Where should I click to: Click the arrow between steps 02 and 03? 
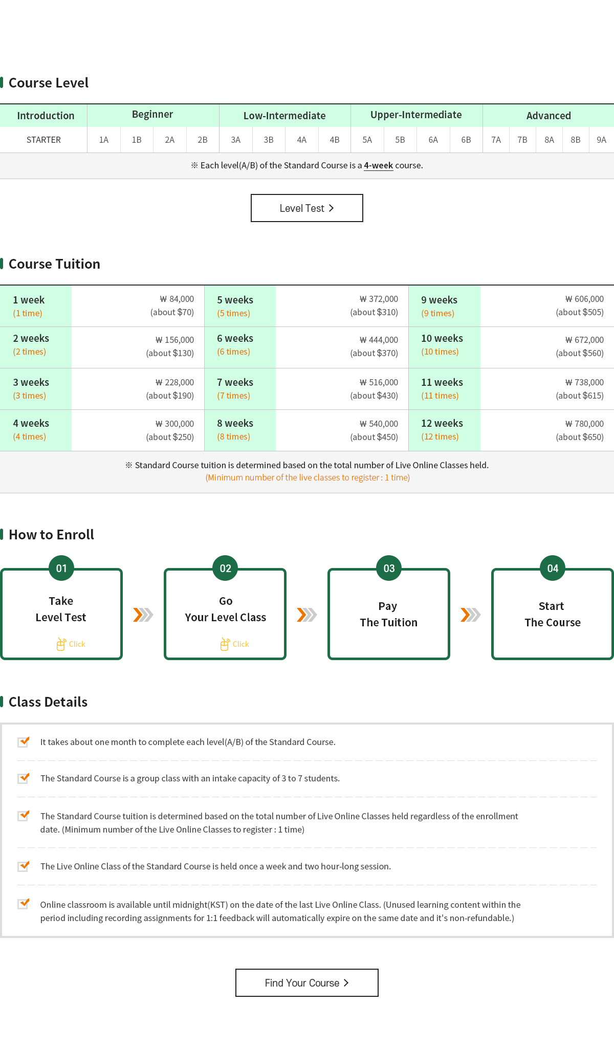[x=307, y=615]
